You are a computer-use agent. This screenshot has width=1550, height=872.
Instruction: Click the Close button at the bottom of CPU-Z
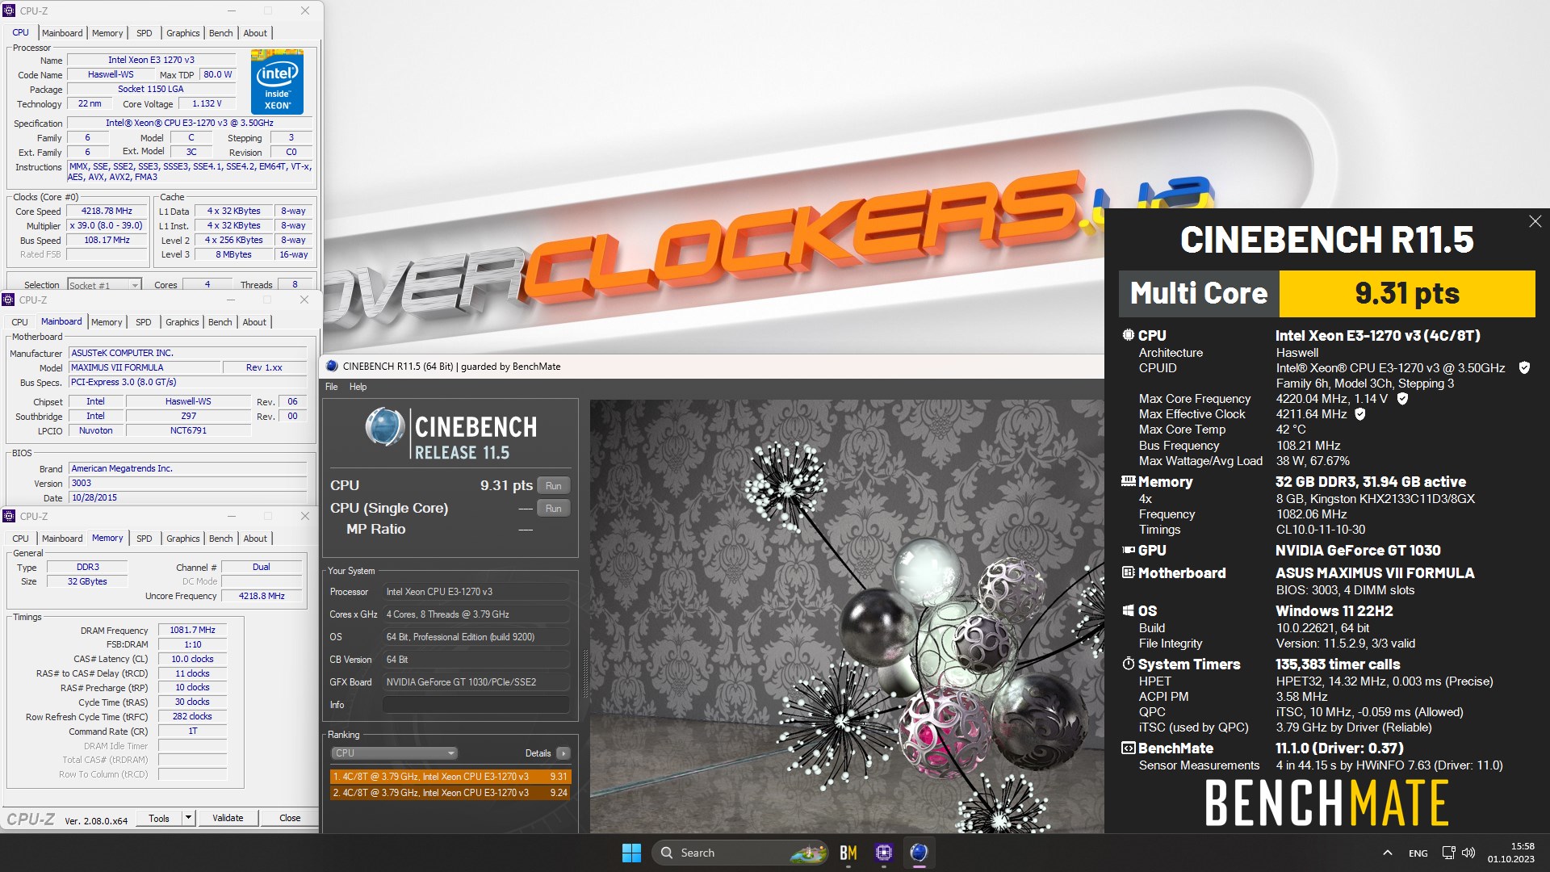(x=290, y=818)
